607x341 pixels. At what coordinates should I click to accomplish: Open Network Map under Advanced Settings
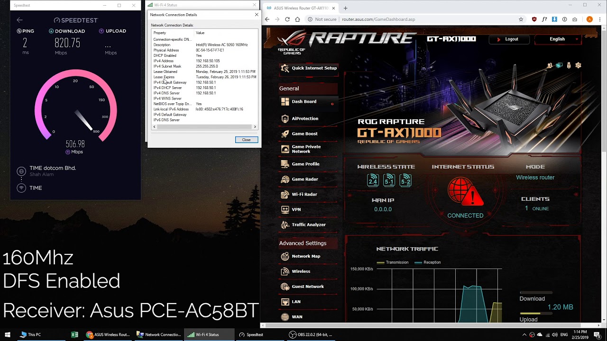[x=308, y=256]
